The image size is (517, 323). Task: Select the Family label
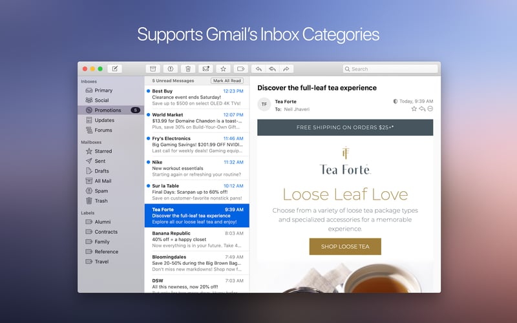[x=111, y=242]
